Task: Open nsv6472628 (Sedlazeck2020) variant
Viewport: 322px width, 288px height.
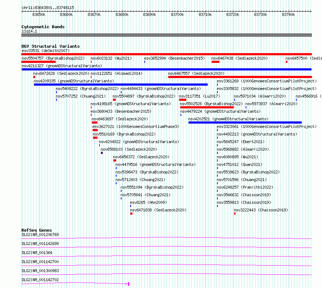Action: [61, 73]
